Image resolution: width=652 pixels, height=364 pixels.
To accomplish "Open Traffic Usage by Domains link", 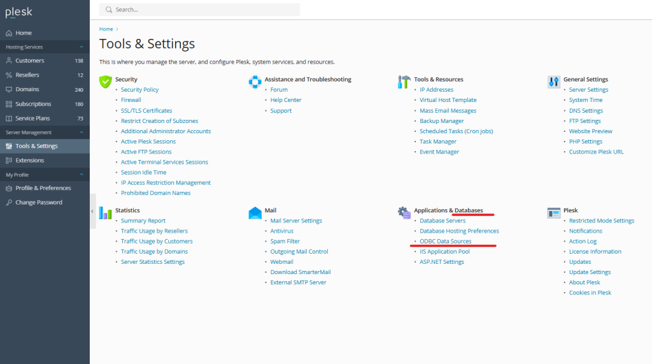I will pyautogui.click(x=154, y=252).
